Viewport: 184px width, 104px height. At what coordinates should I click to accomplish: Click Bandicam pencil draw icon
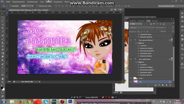(x=103, y=97)
